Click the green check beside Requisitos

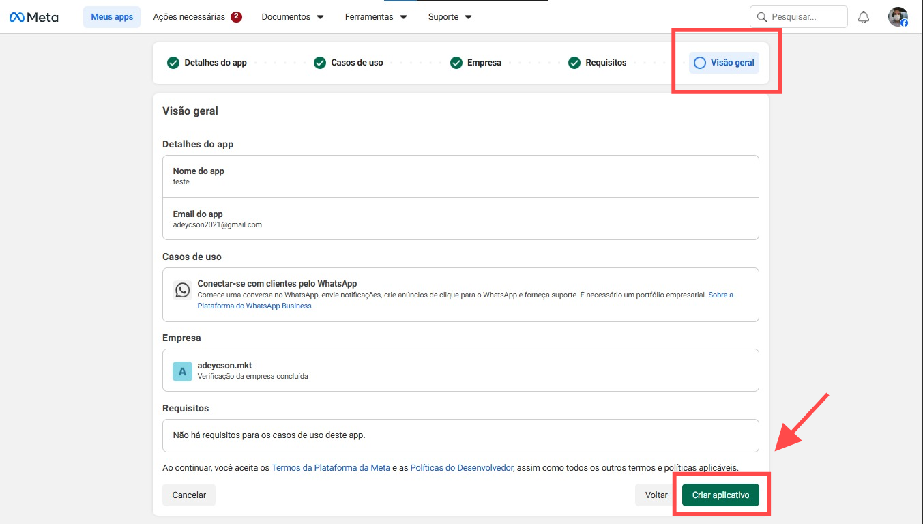(574, 63)
